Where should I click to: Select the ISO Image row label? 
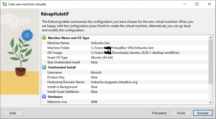(x=55, y=53)
